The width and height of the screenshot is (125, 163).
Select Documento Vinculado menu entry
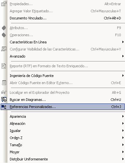(66, 18)
